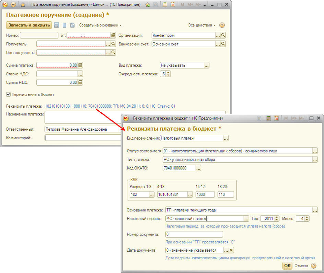Click the Год spinner arrows
Screen dimensions: 324x273
[277, 219]
